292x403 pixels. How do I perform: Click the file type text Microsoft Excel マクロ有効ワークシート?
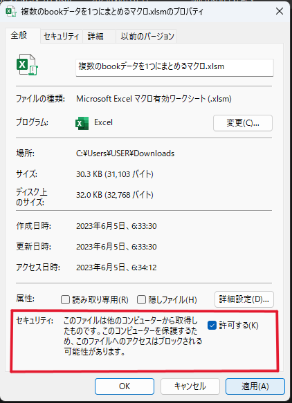click(x=154, y=99)
